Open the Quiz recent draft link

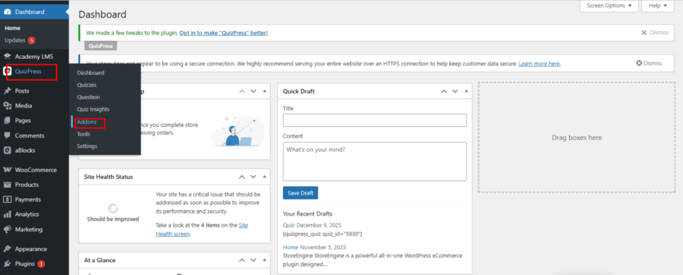point(289,226)
